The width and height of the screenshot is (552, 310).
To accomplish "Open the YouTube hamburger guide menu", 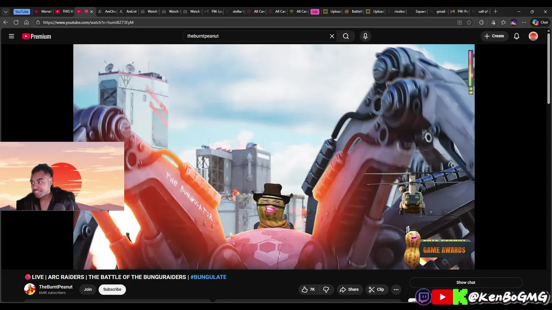I will coord(12,36).
